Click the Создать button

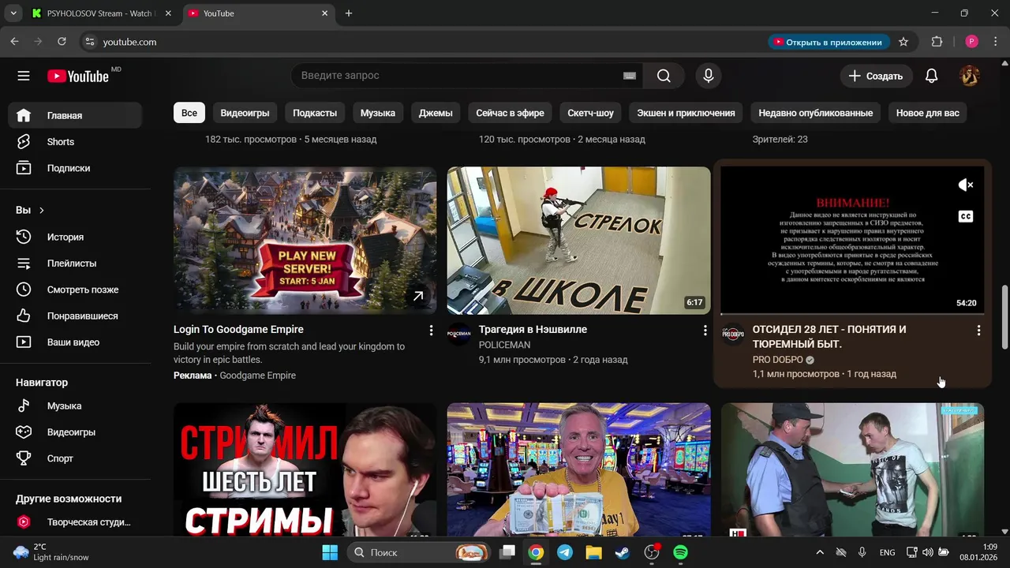coord(876,76)
